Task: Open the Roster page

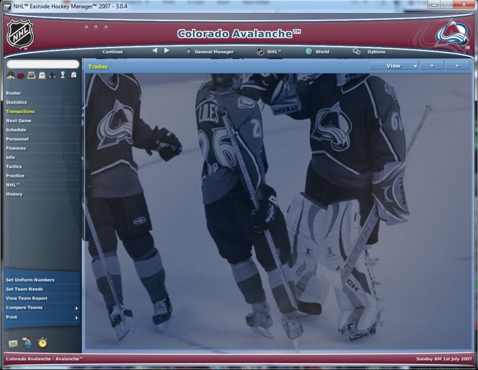Action: [43, 93]
